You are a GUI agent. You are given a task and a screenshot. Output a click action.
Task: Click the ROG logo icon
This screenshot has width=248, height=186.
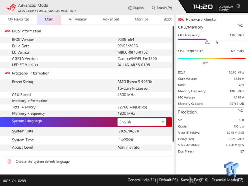click(11, 8)
